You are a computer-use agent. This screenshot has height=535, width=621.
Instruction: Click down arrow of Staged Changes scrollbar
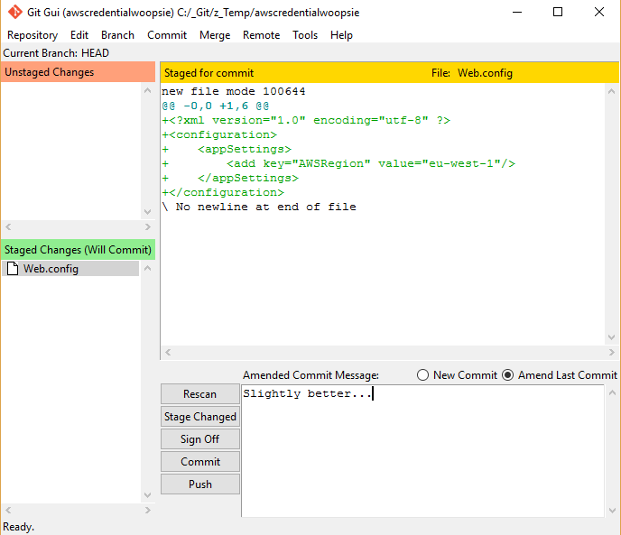(x=148, y=495)
